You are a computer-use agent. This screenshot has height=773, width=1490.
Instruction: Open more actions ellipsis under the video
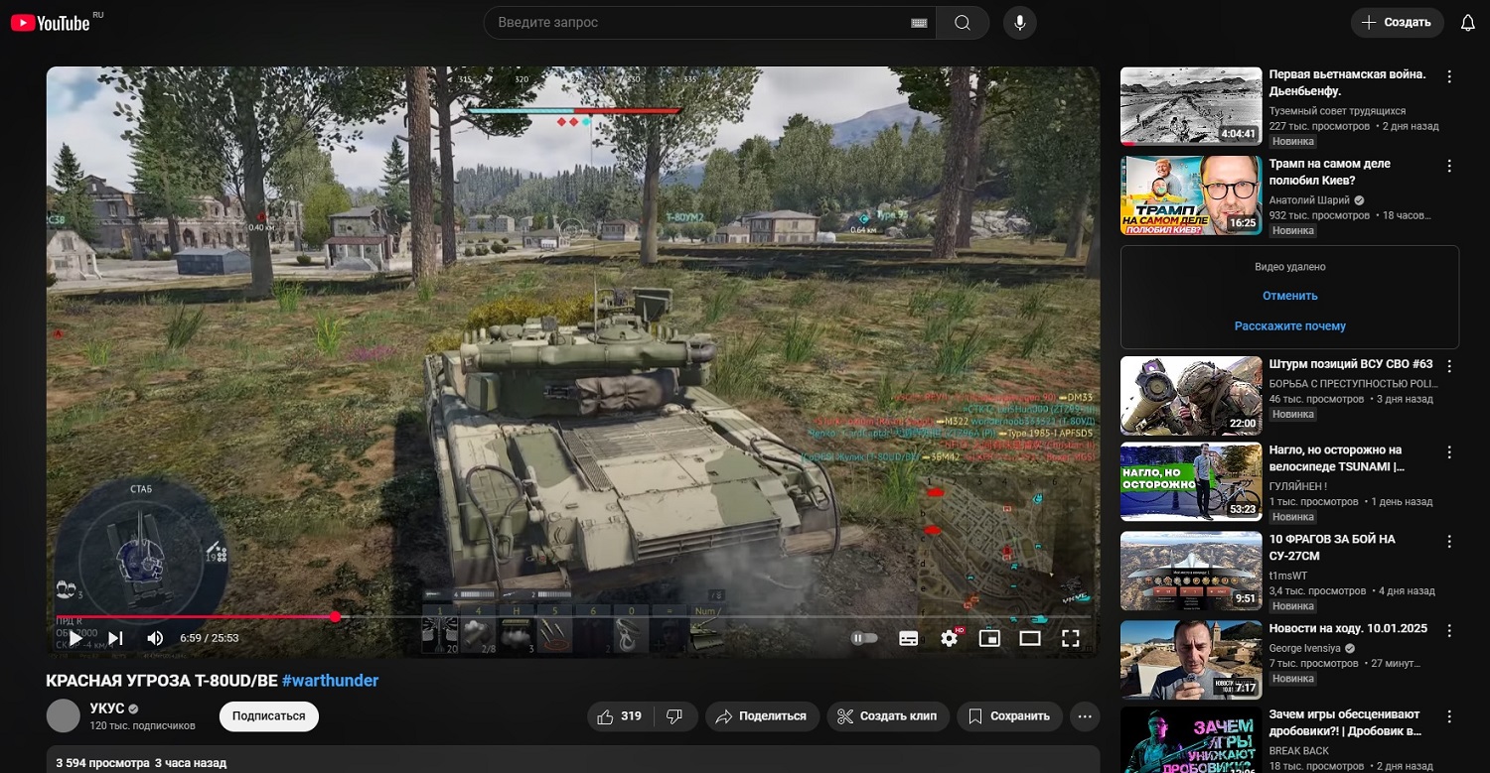click(x=1085, y=716)
